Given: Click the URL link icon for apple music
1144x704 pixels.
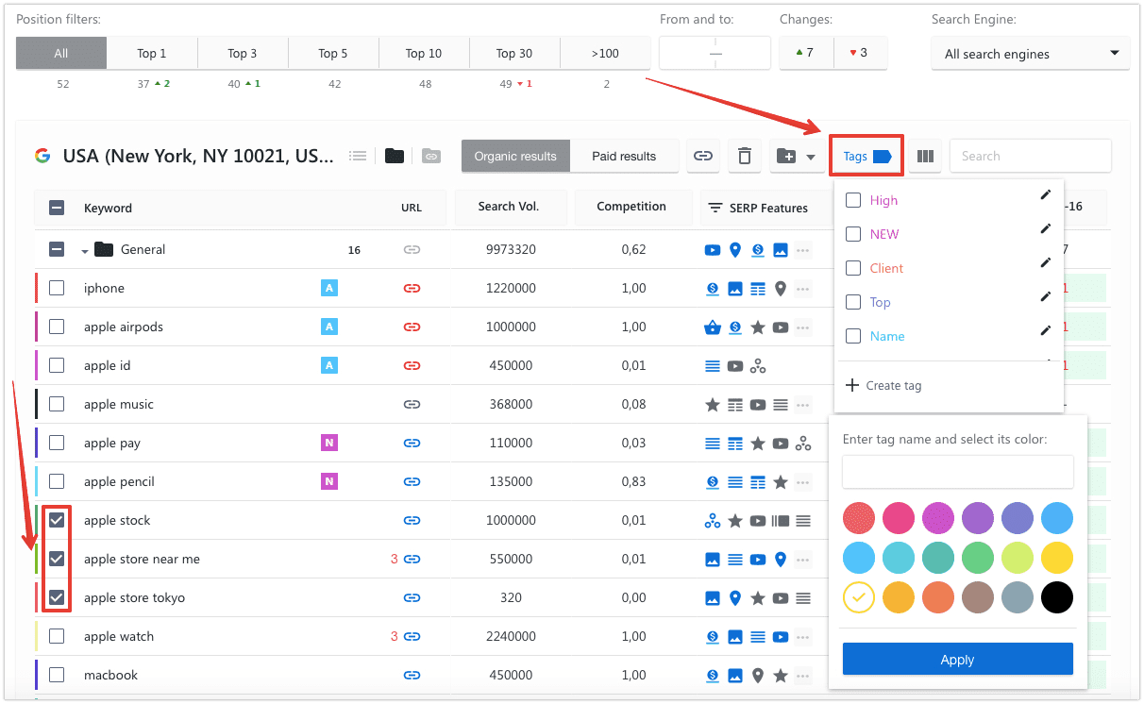Looking at the screenshot, I should pyautogui.click(x=412, y=404).
